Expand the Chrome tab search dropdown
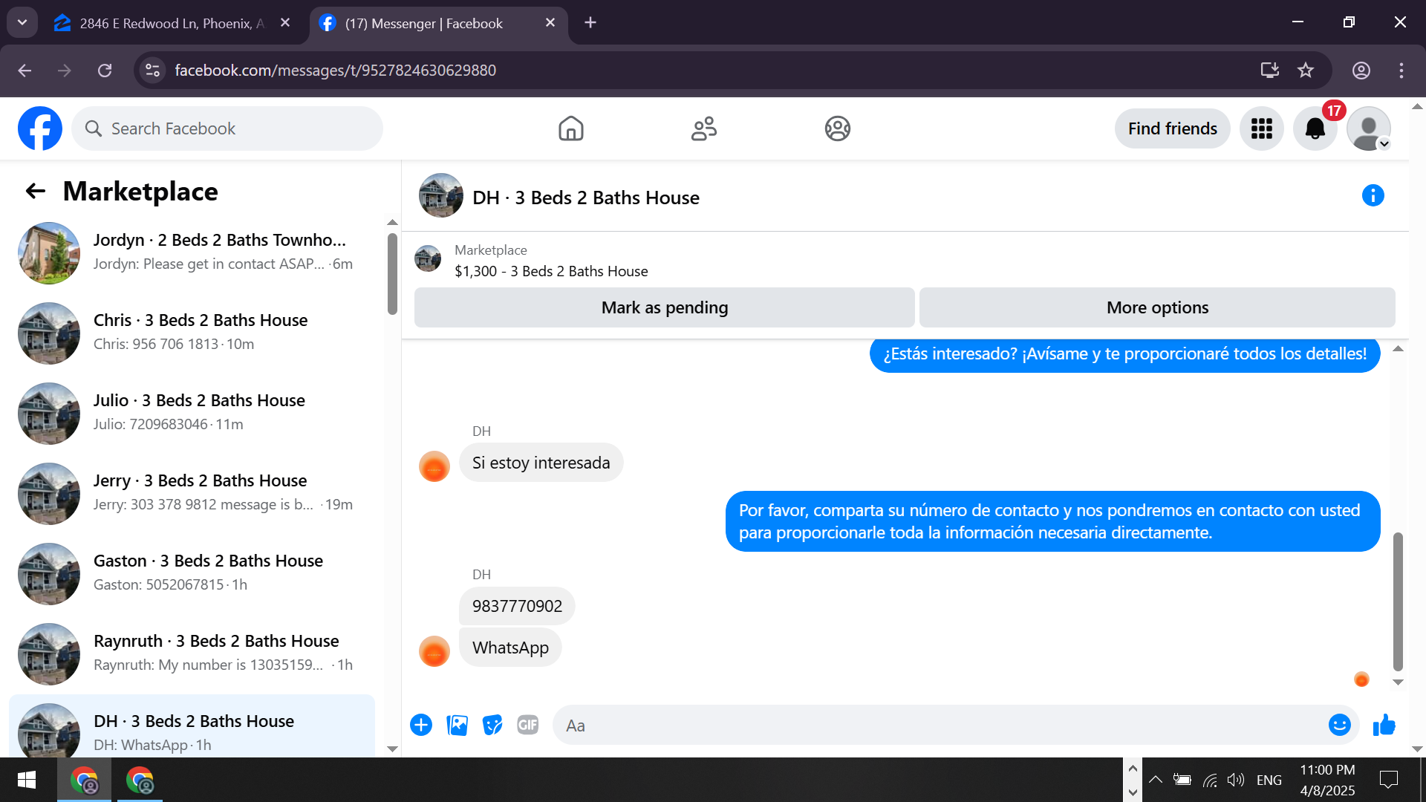Screen dimensions: 1426x802 click(22, 22)
